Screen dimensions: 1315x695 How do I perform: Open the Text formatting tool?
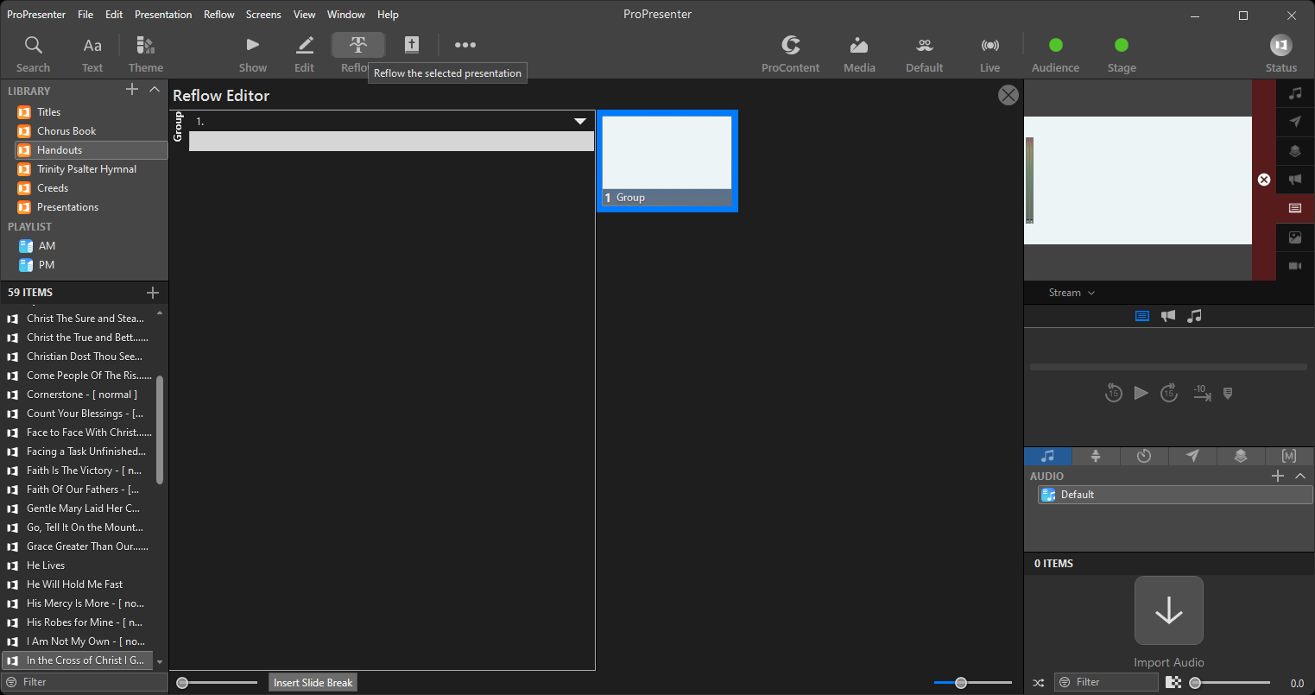click(x=92, y=54)
